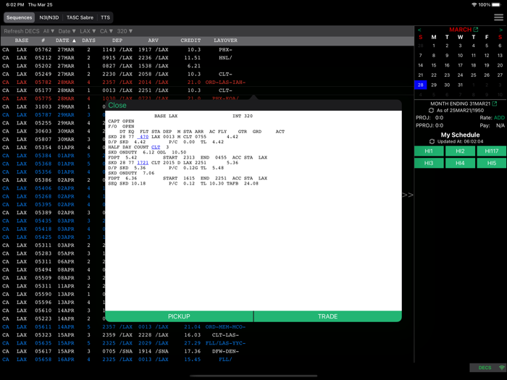507x380 pixels.
Task: Open the TTS tab
Action: pyautogui.click(x=105, y=17)
